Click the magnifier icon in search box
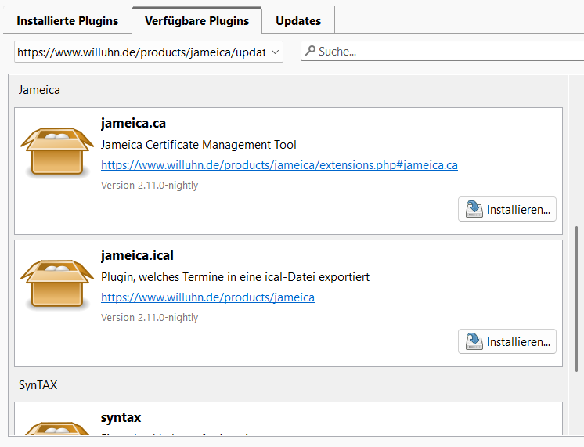This screenshot has width=584, height=447. [311, 52]
